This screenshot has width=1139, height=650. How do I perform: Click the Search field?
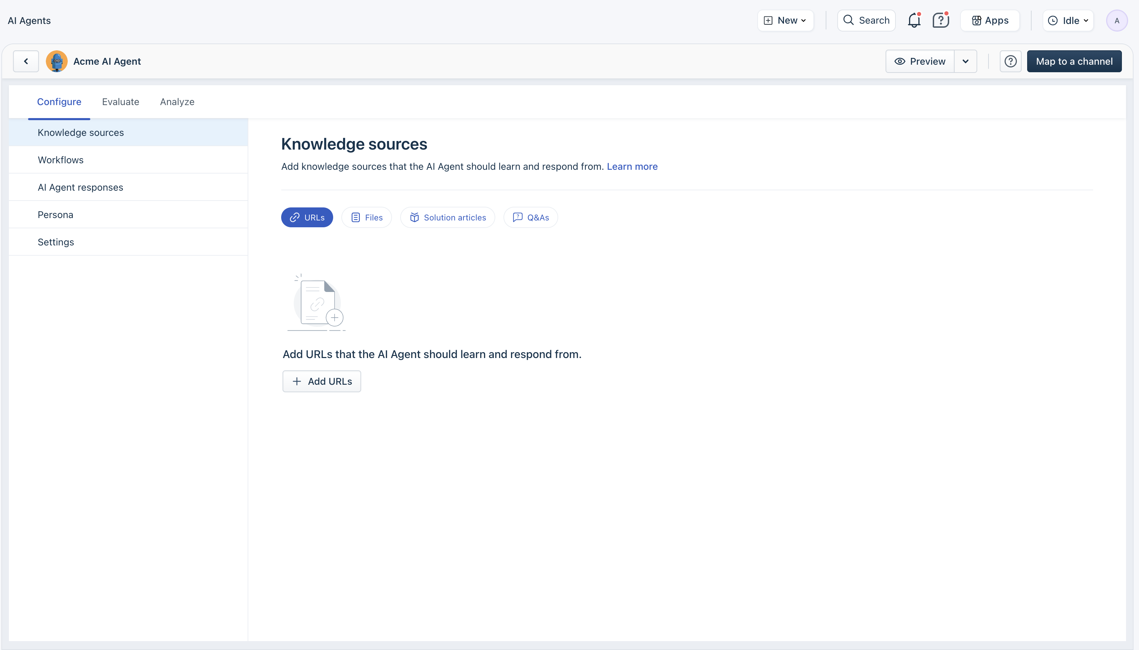coord(866,21)
